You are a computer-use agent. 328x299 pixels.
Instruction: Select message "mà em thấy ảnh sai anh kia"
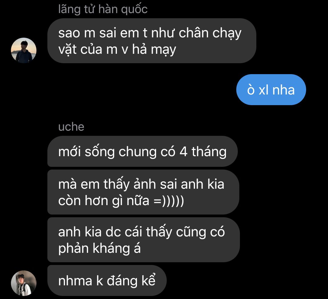click(143, 192)
